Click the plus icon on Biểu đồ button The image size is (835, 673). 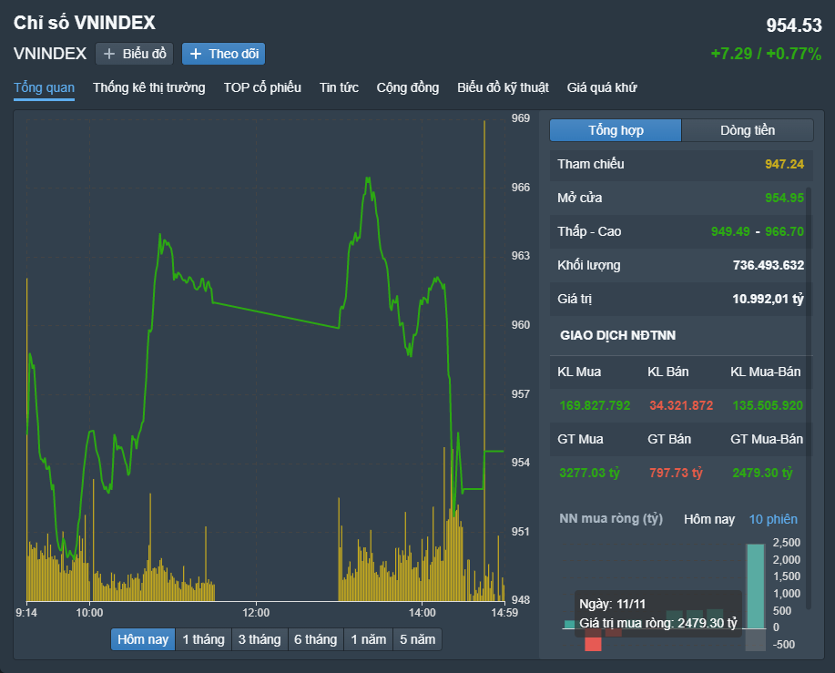pyautogui.click(x=108, y=54)
